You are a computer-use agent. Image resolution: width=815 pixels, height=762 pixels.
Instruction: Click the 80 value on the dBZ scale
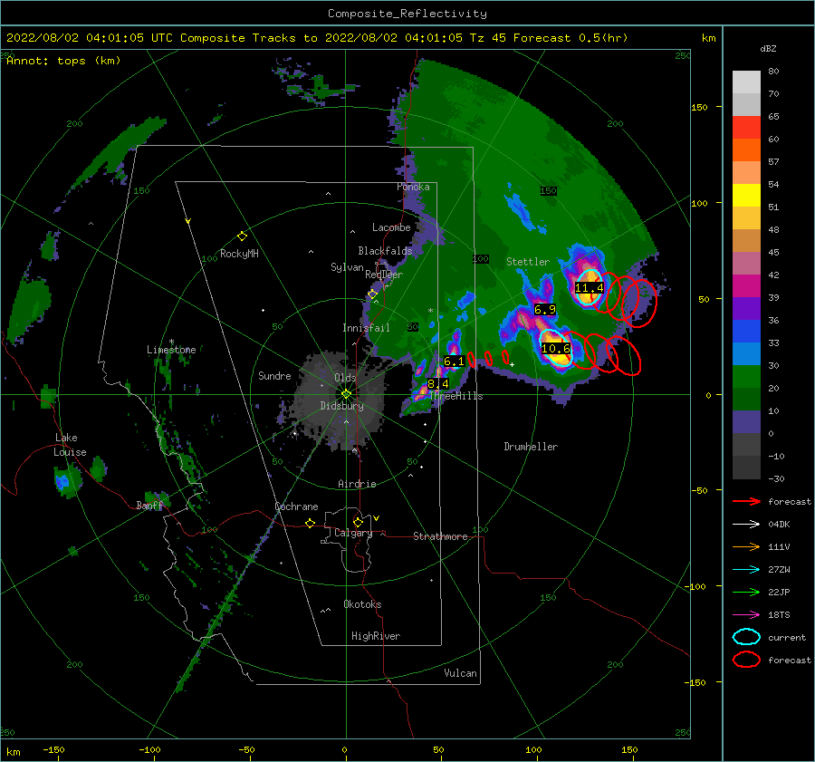[x=773, y=72]
